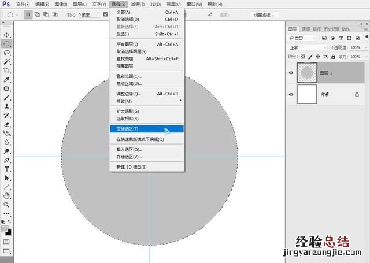Select the Magic Wand tool
The height and width of the screenshot is (263, 370).
(x=6, y=62)
